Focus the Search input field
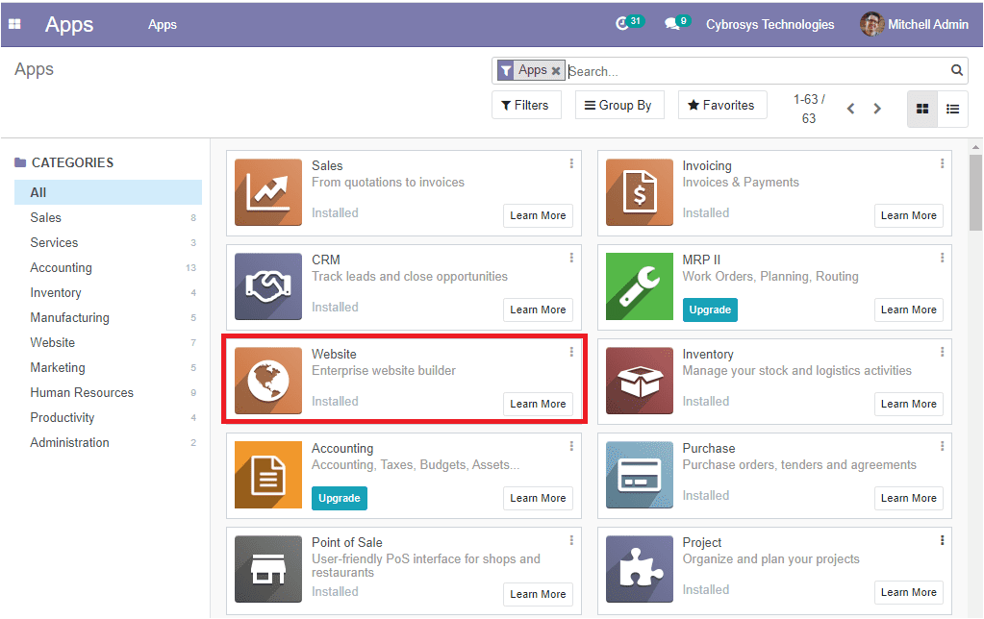 tap(756, 71)
